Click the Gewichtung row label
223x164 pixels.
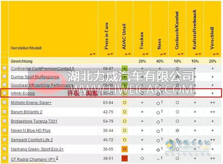(x=22, y=61)
